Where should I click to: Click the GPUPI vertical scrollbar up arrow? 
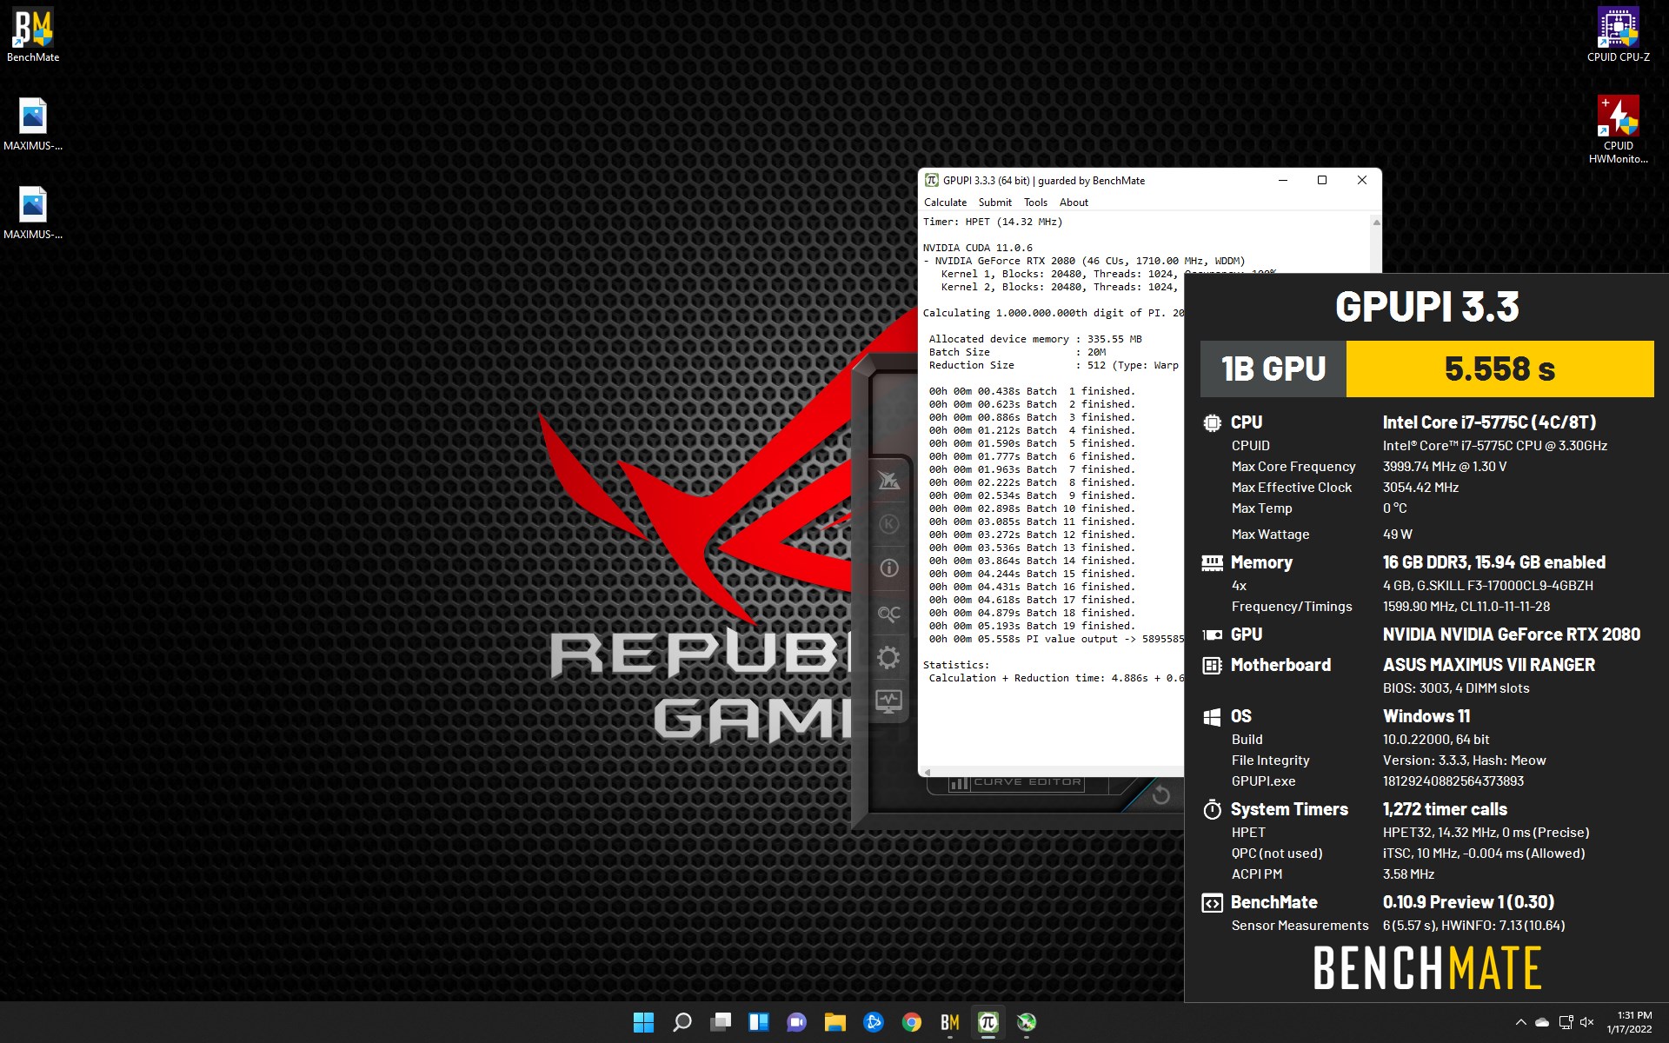tap(1376, 223)
